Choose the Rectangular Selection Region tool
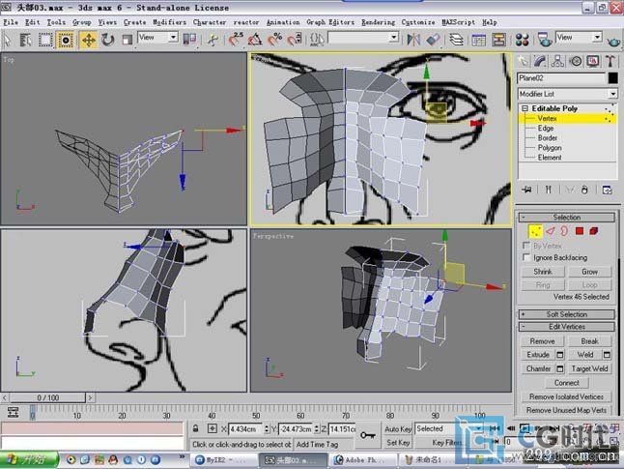The image size is (624, 469). click(45, 40)
